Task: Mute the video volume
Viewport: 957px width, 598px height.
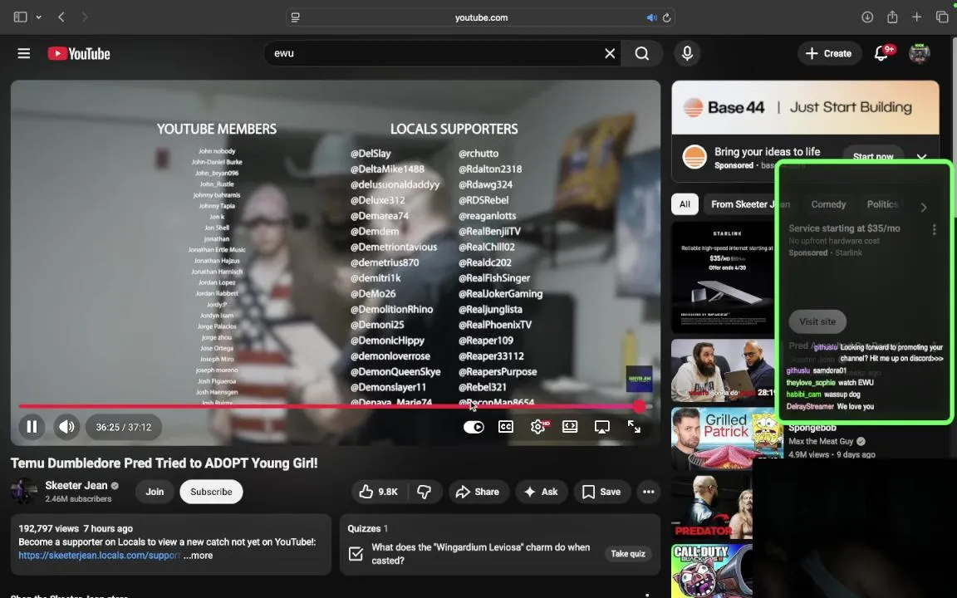Action: (x=66, y=427)
